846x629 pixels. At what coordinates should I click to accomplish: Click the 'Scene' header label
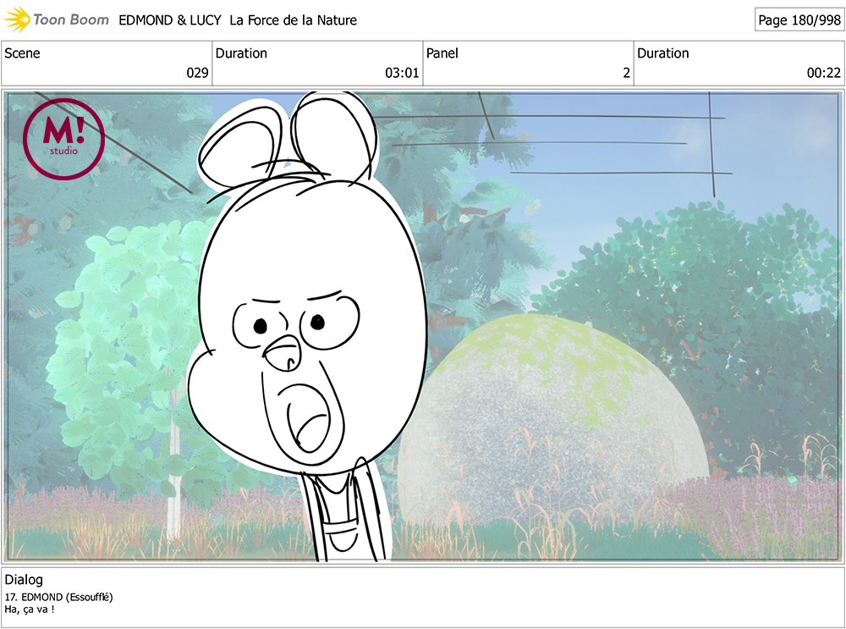tap(22, 53)
